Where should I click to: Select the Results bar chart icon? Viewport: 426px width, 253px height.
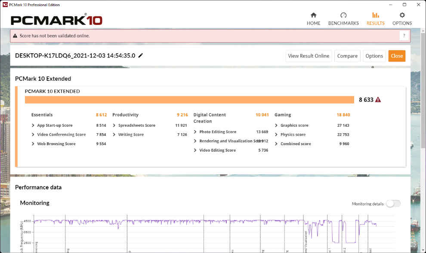point(376,15)
